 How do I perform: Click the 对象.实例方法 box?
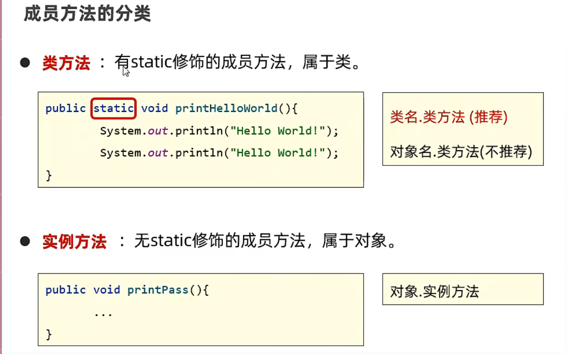[x=463, y=289]
